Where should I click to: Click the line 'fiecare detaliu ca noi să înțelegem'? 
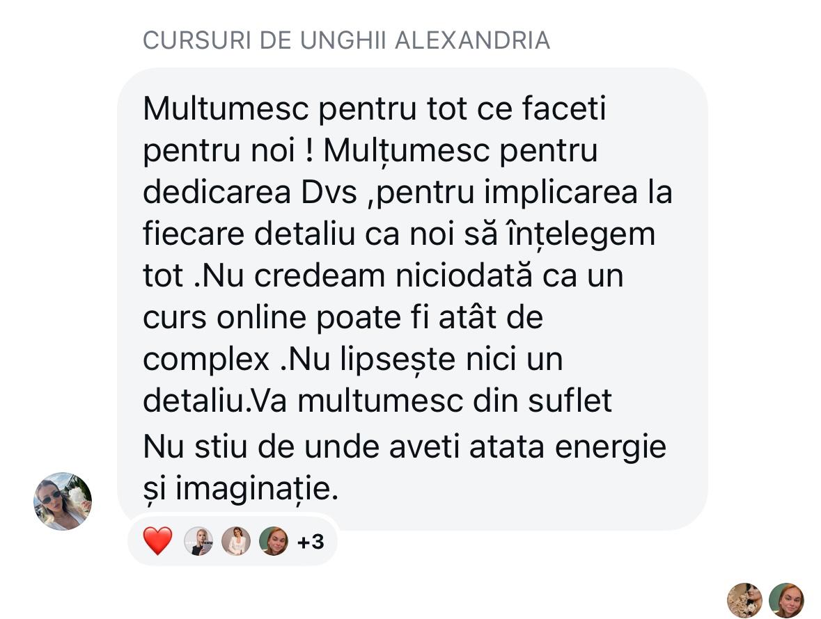[x=399, y=234]
